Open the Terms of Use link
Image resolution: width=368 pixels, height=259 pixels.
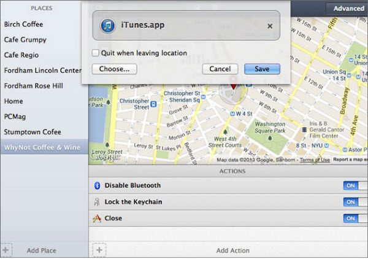pyautogui.click(x=315, y=160)
